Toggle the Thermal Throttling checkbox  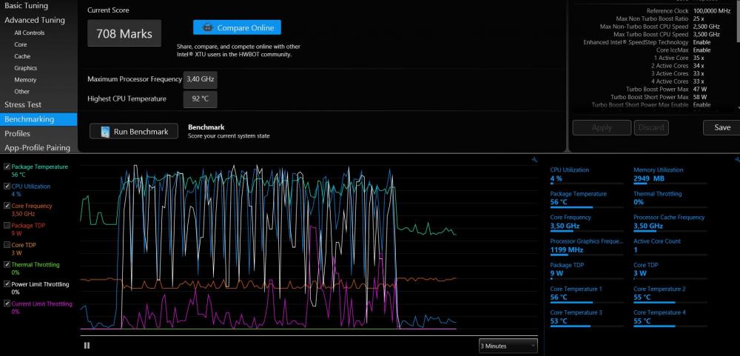pyautogui.click(x=7, y=264)
